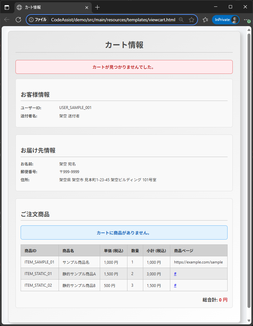Click the カートに商品がありません notice

coord(124,233)
